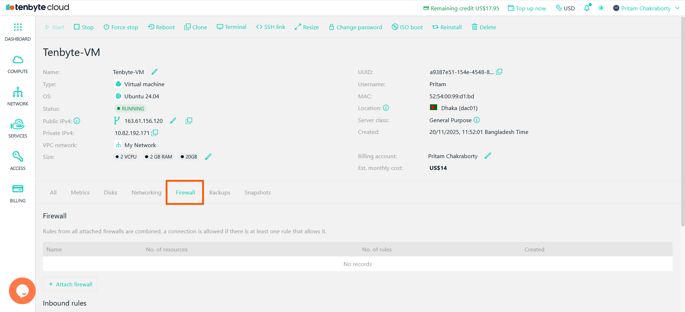Click the Ubuntu 24.04 OS text
Image resolution: width=685 pixels, height=312 pixels.
pos(142,96)
